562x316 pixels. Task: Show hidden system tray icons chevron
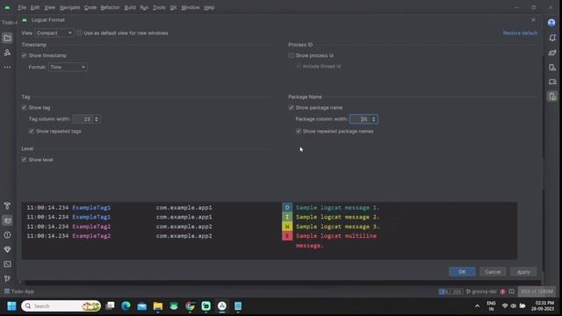(x=477, y=306)
